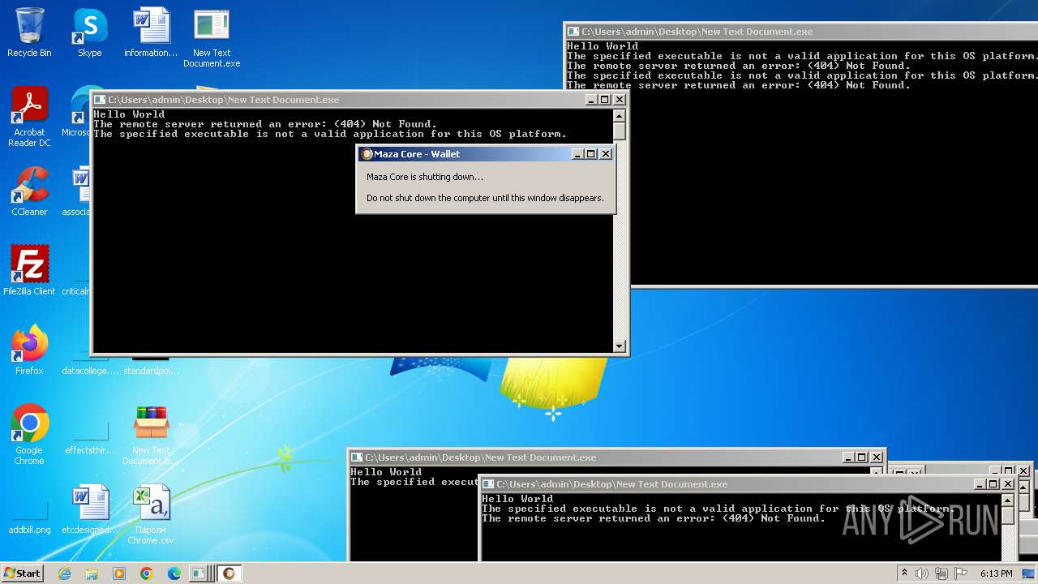
Task: Close the Maza Core - Wallet dialog
Action: [x=605, y=154]
